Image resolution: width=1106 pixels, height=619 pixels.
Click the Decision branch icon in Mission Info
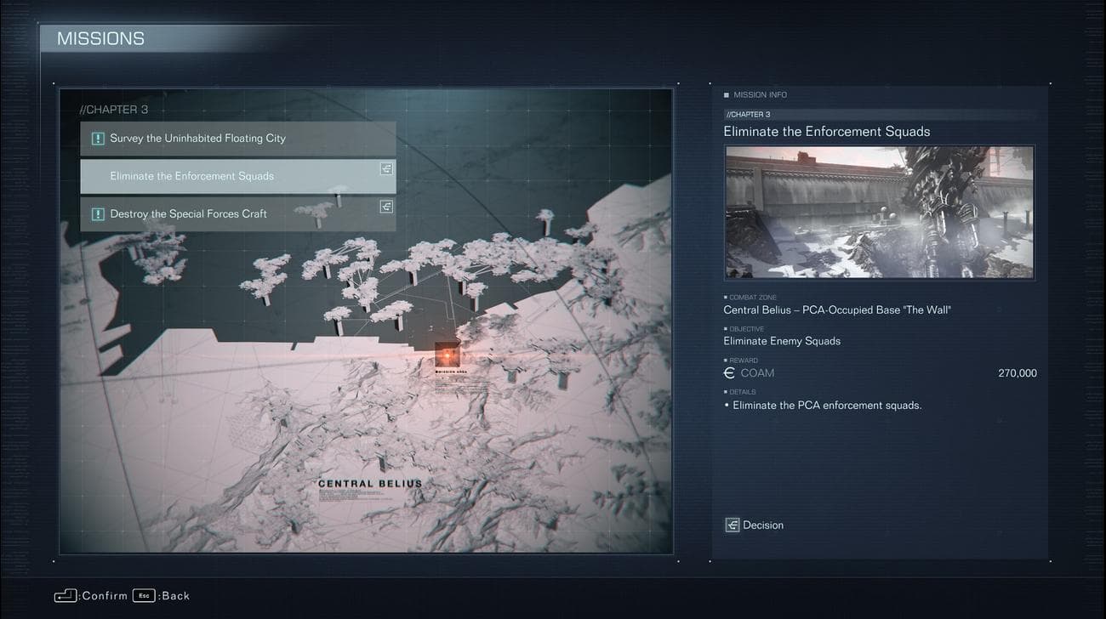(732, 525)
